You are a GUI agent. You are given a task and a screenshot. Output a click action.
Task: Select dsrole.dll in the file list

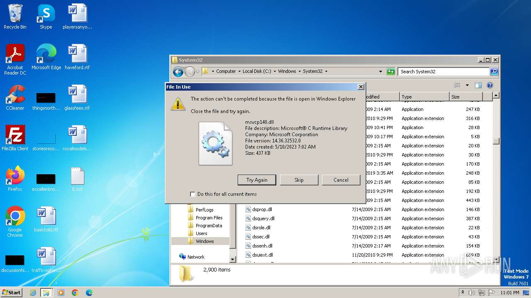click(x=261, y=228)
